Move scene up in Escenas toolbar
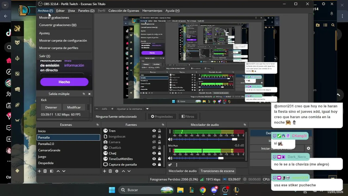 pos(58,171)
